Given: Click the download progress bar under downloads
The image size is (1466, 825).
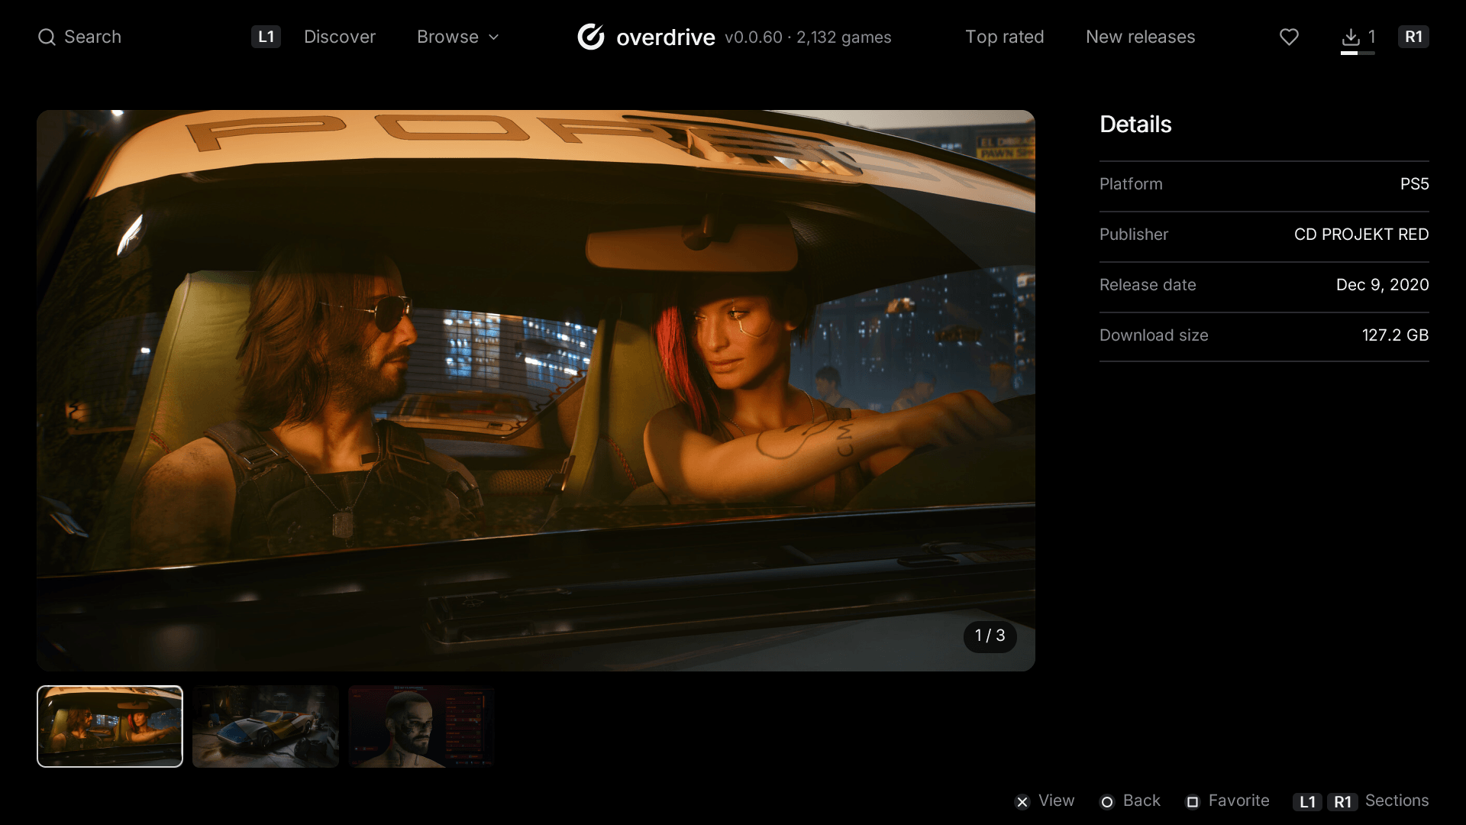Looking at the screenshot, I should point(1358,53).
